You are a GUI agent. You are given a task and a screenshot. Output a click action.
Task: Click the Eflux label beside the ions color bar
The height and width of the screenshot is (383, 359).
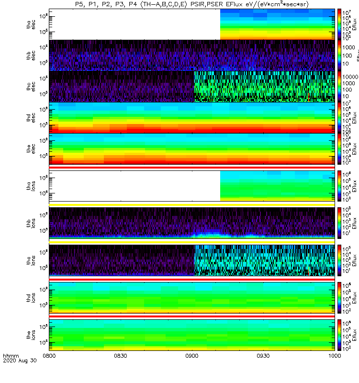[x=354, y=335]
